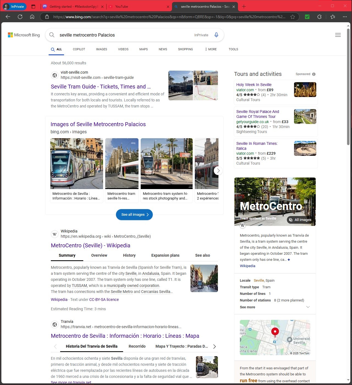Open the MetroCentro location map thumbnail
Screen dimensions: 352x385
tap(275, 337)
